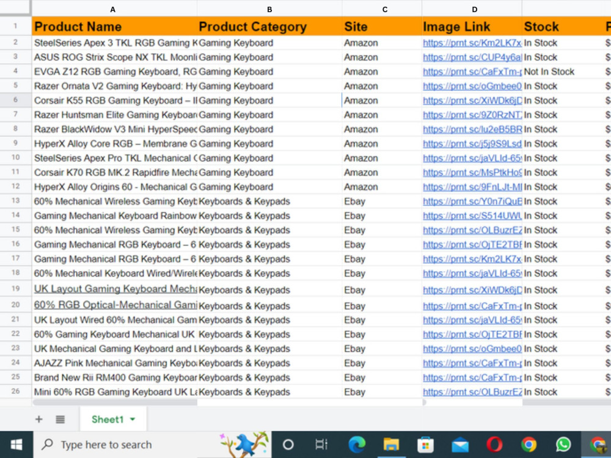Select Corsair K70 RGB MK.2 cell
Screen dimensions: 611x458
coord(115,173)
